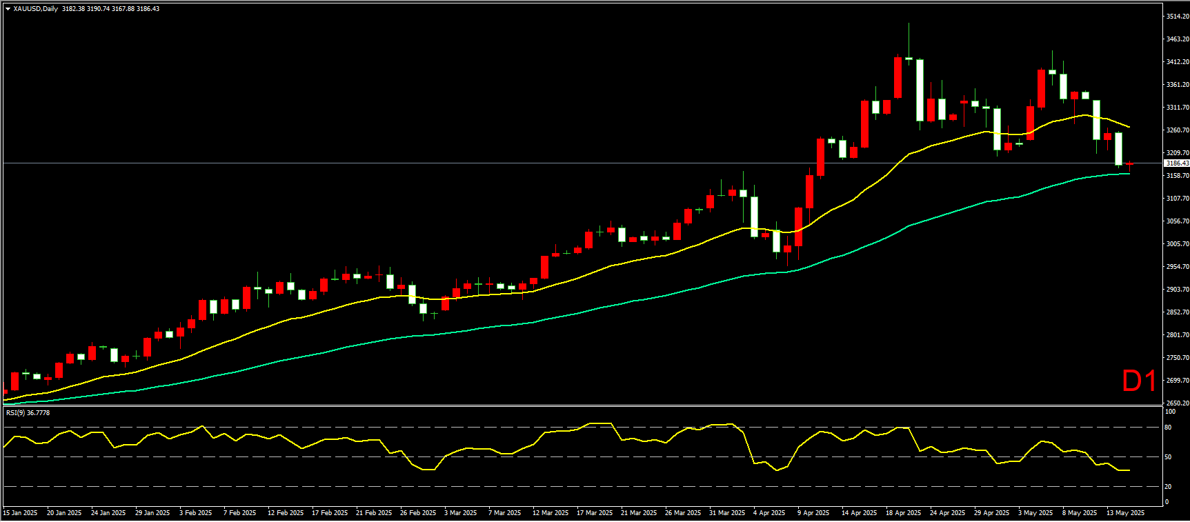This screenshot has width=1190, height=522.
Task: Click time axis date 7 Mar 2025
Action: tap(505, 513)
